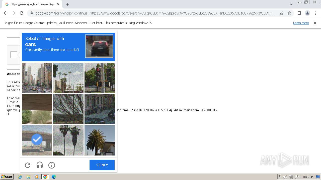Open File Explorer from the taskbar
Viewport: 321px width, 180px height.
[x=28, y=177]
